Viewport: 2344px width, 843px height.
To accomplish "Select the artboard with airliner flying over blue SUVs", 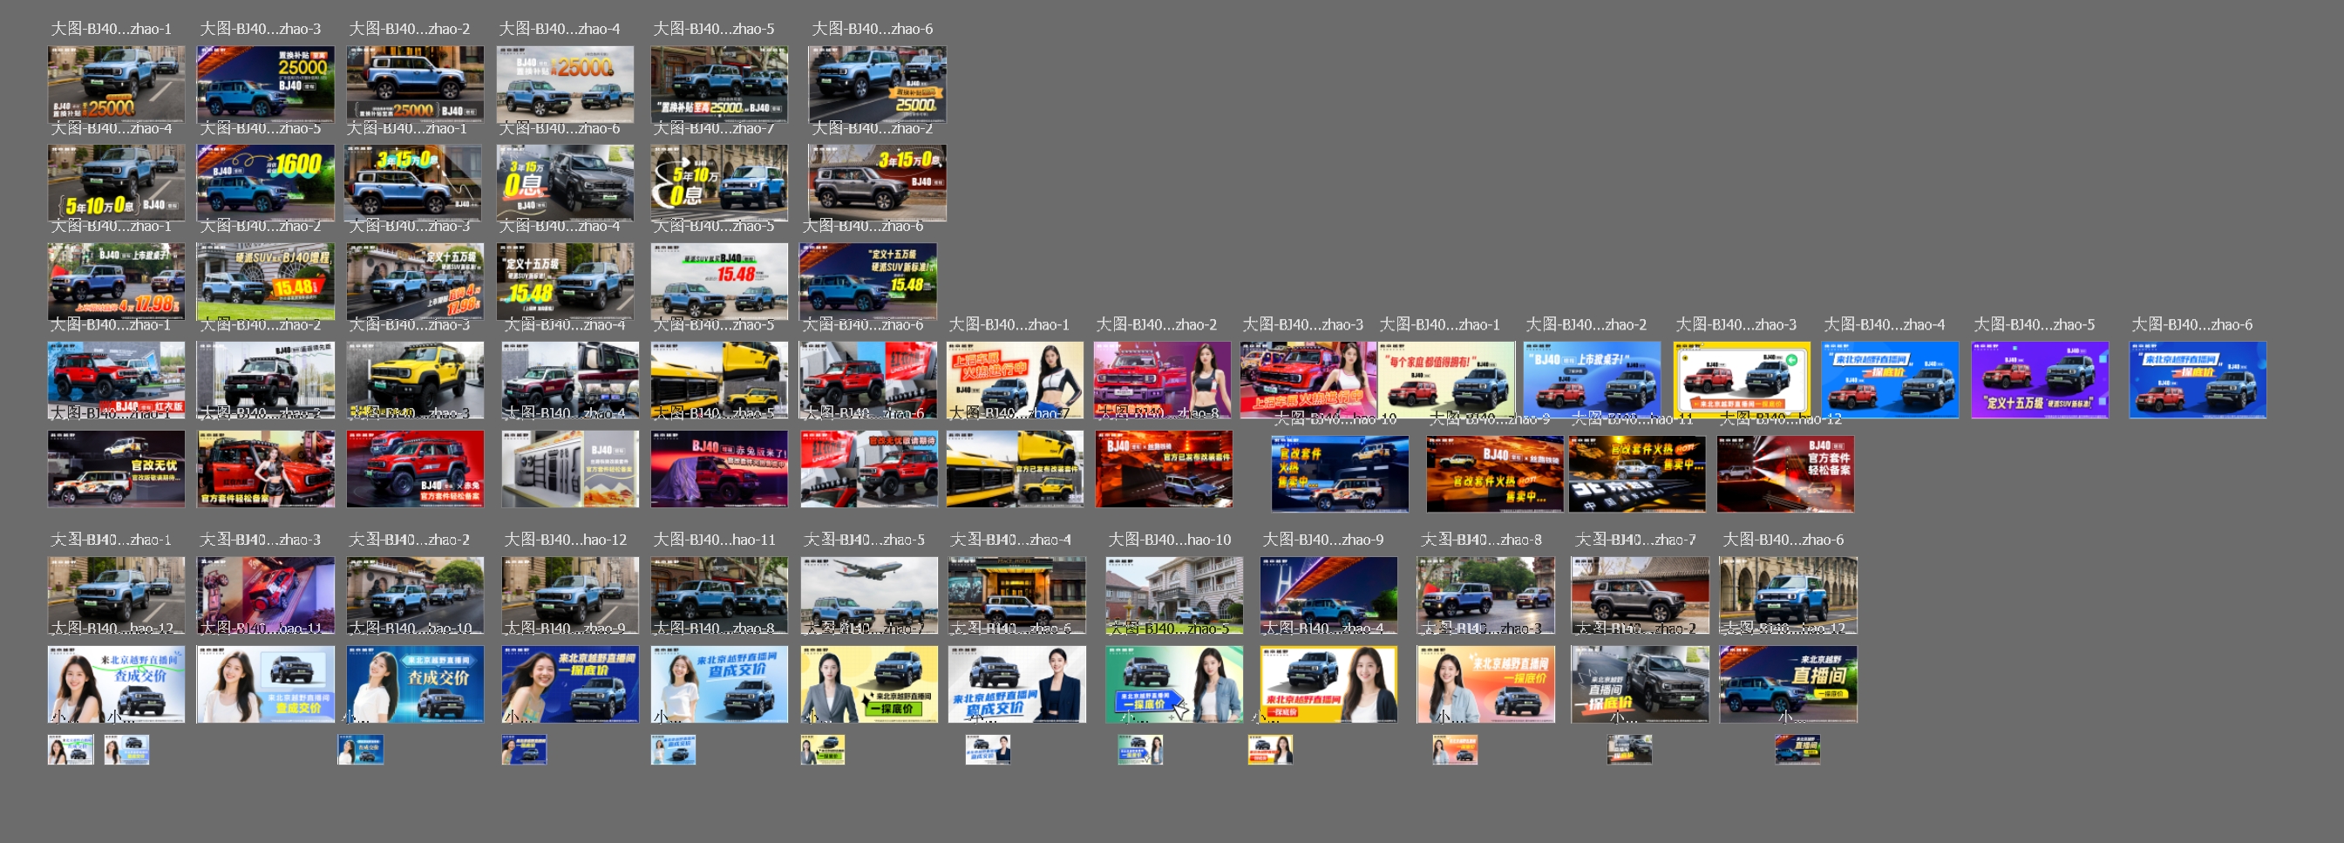I will 869,596.
